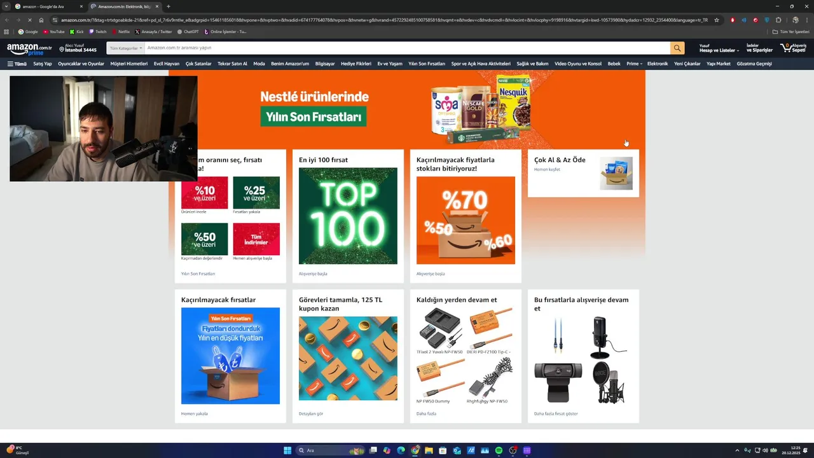Open Tüm Yer İşaretleri bookmarks folder
Screen dimensions: 814x458
(x=791, y=31)
